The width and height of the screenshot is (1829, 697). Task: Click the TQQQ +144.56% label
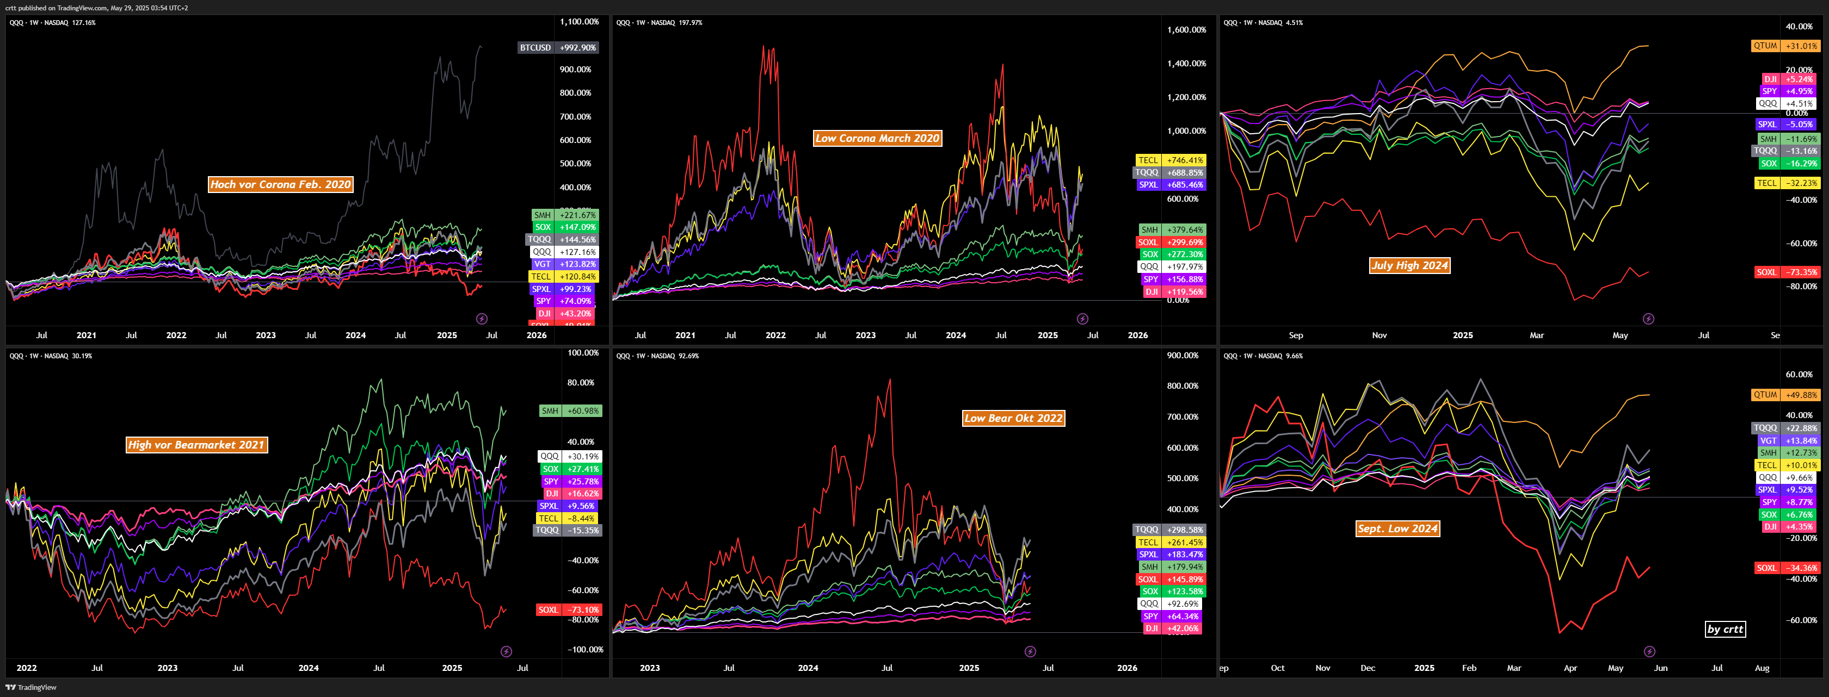coord(562,240)
